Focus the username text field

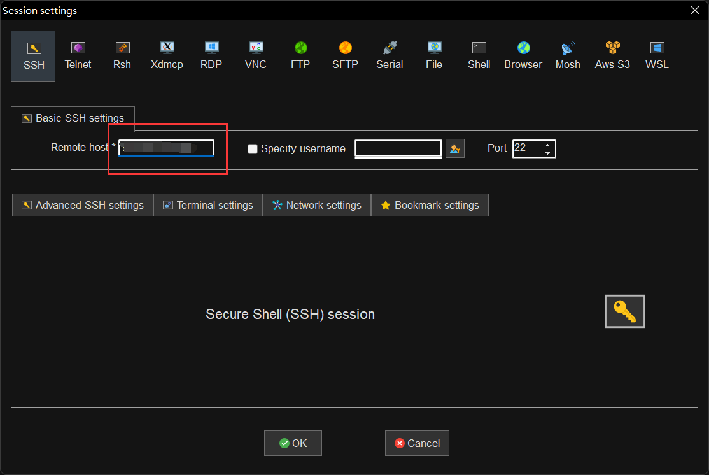click(398, 148)
